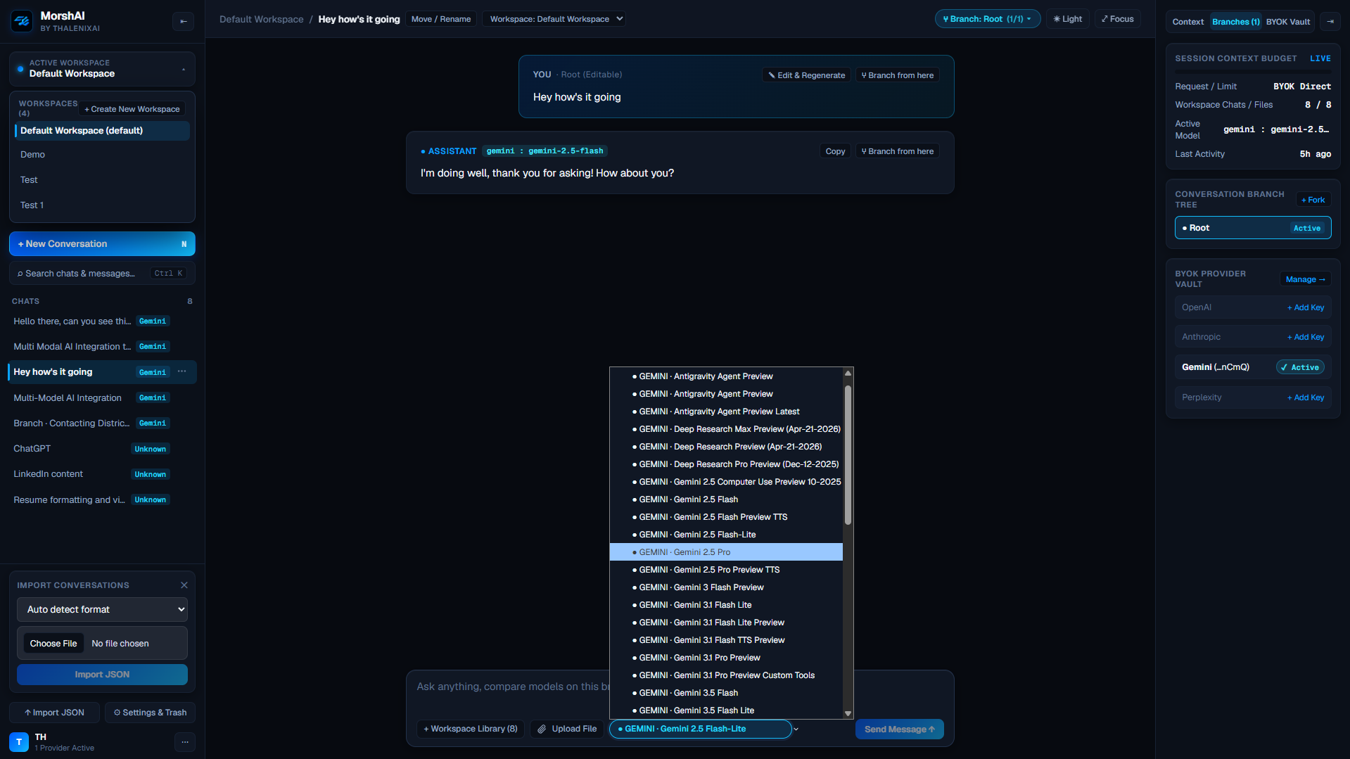Click the MorshAI logo icon
The image size is (1350, 759).
coord(22,21)
